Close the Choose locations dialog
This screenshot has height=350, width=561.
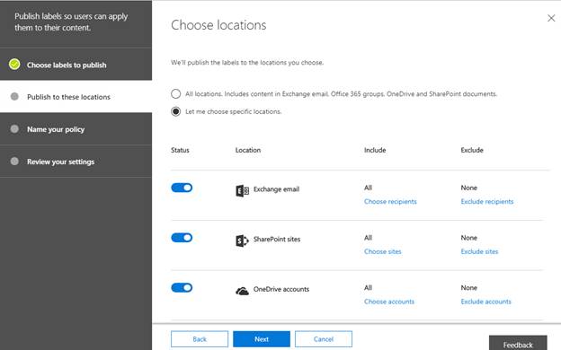point(551,18)
